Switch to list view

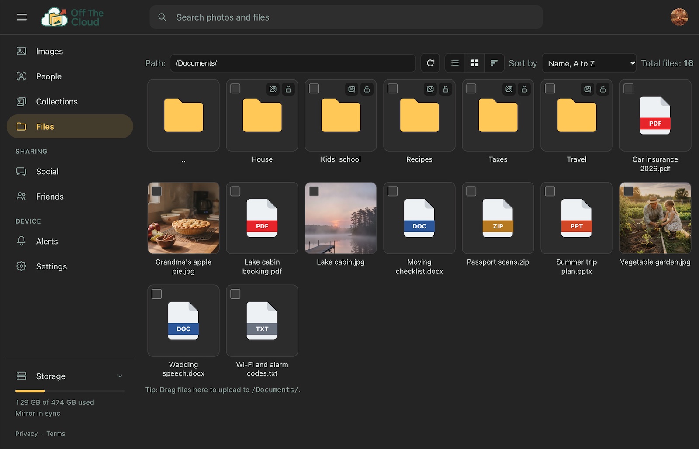(x=455, y=63)
